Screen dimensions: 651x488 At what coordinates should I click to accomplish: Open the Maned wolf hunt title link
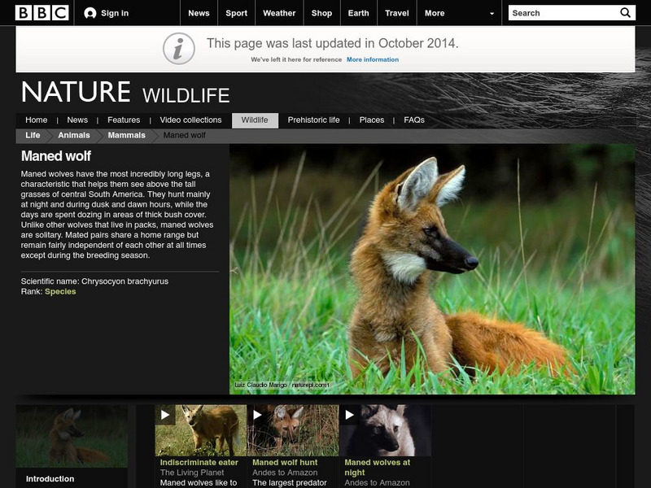(x=285, y=462)
